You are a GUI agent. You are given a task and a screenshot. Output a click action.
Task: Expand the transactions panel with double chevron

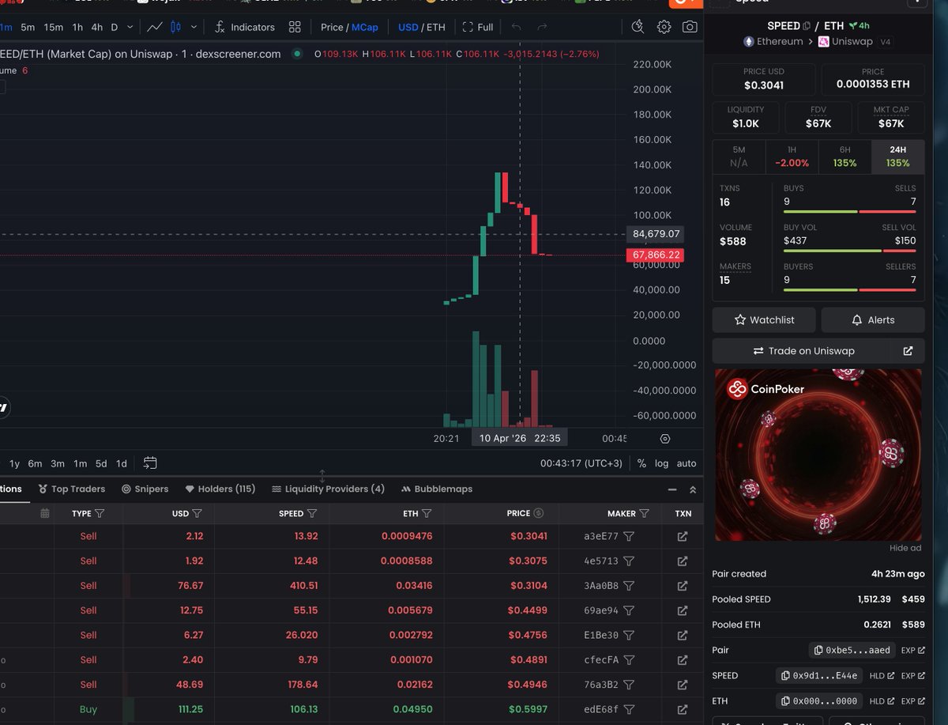coord(693,489)
